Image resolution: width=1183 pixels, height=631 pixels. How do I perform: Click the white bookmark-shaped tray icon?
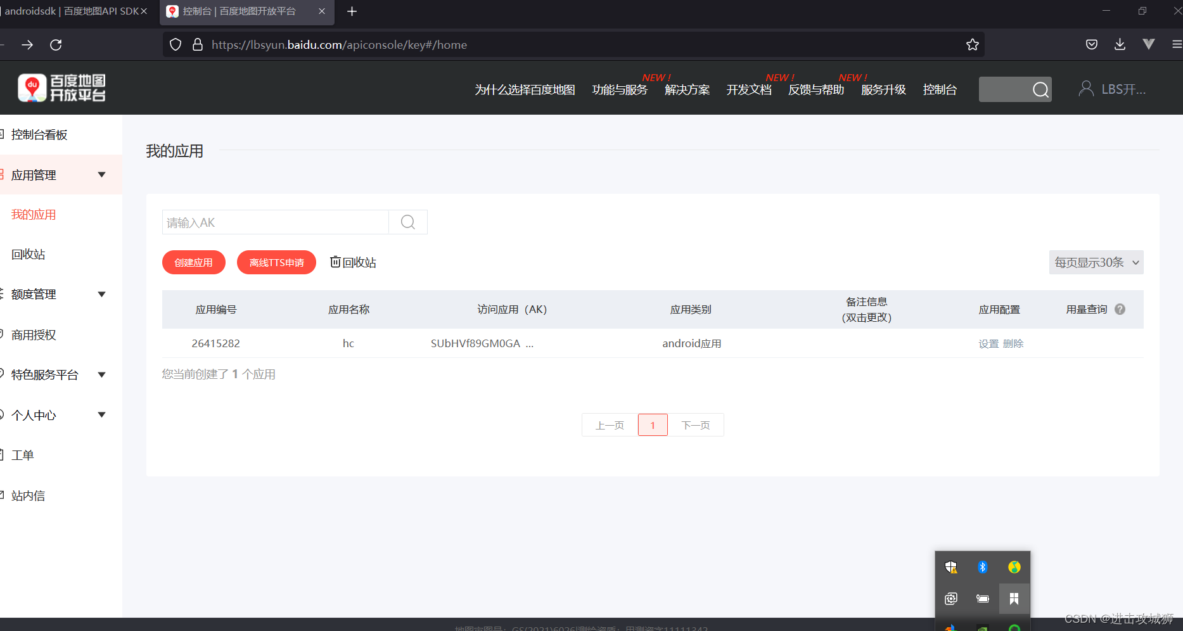pyautogui.click(x=1014, y=599)
